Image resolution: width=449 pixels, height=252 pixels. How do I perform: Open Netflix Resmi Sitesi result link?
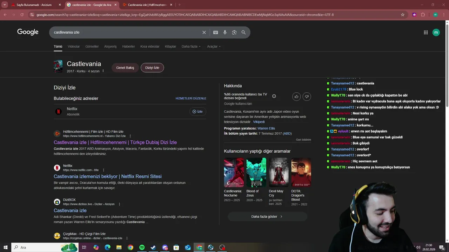coord(108,176)
